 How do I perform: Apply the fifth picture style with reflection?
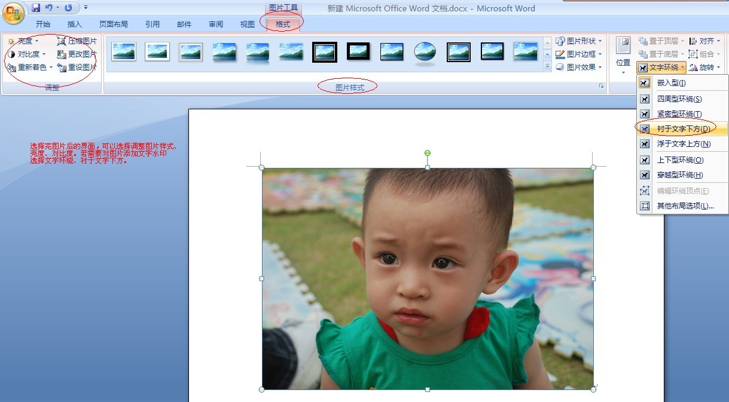[258, 52]
